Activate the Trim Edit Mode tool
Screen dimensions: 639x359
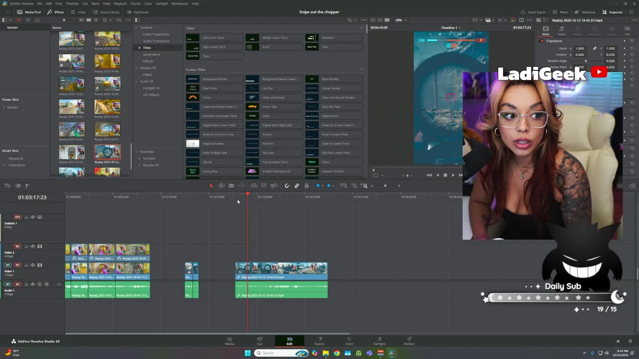coord(221,185)
